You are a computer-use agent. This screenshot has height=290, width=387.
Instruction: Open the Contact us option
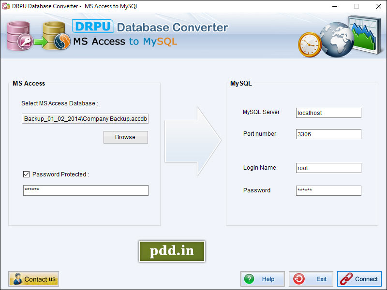point(33,279)
